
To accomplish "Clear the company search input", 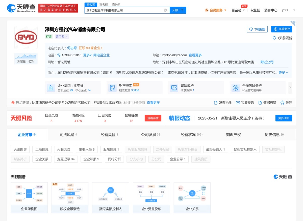I will tap(165, 10).
